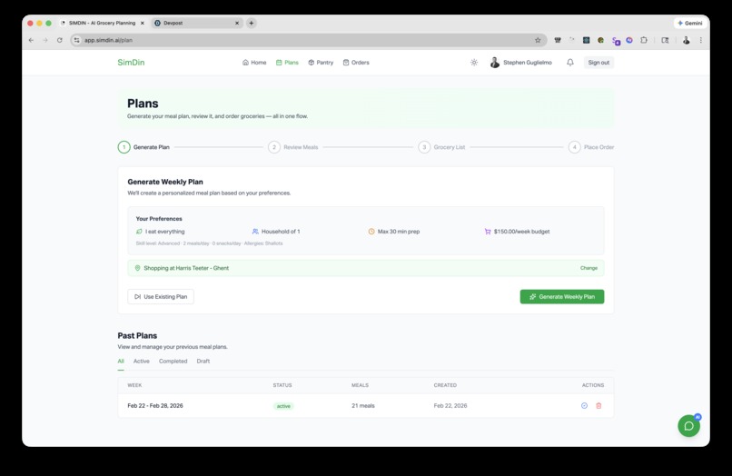
Task: Close the SIMDIN browser tab
Action: [x=143, y=23]
